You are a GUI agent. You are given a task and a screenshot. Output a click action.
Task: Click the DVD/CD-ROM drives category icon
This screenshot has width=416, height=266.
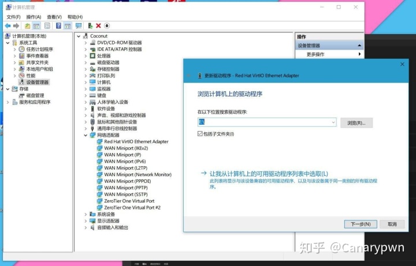(92, 43)
